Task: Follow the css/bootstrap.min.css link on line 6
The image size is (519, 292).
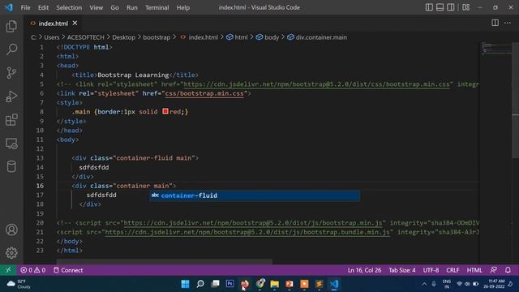Action: click(204, 94)
